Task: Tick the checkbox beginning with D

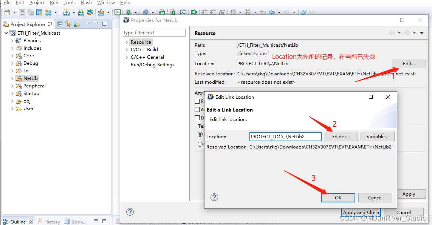Action: click(197, 118)
